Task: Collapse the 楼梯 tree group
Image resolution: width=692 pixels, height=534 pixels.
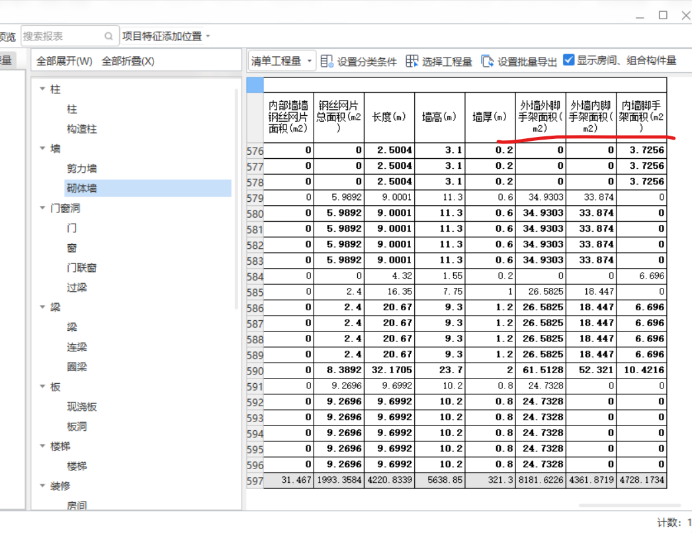Action: tap(42, 446)
